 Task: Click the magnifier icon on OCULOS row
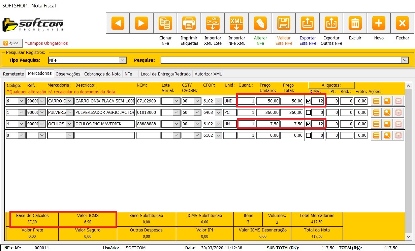click(x=387, y=124)
